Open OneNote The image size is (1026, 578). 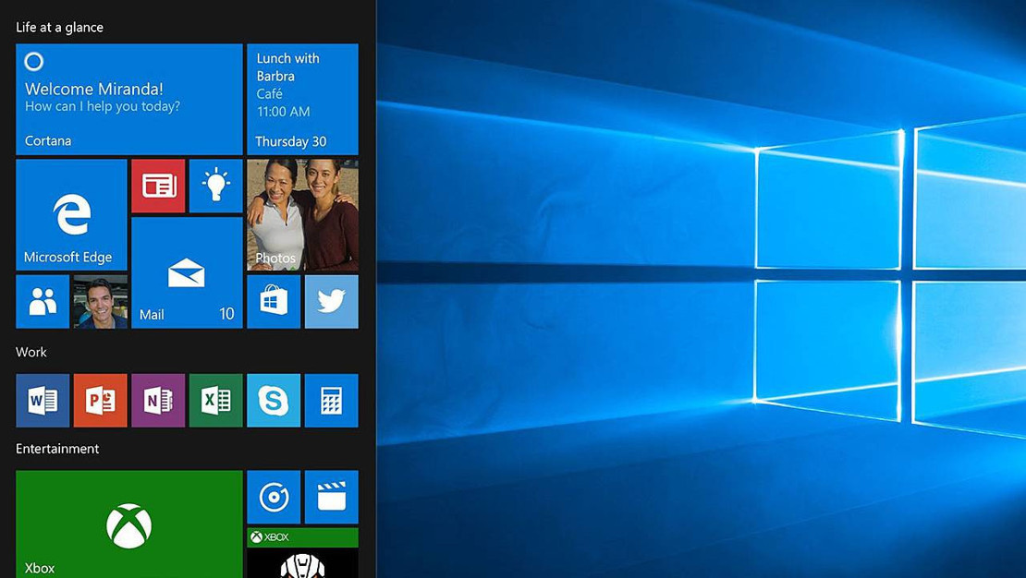click(x=158, y=400)
